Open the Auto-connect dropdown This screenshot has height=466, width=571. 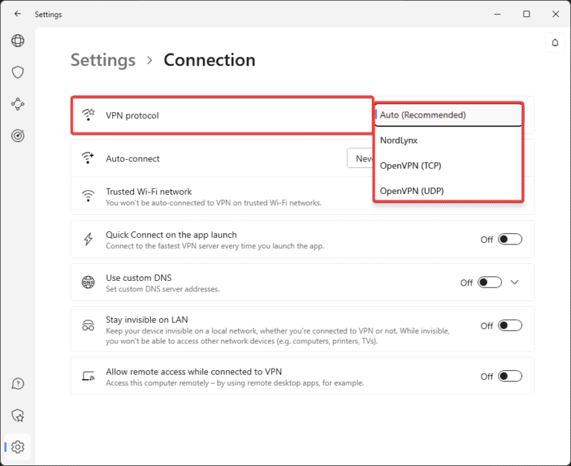tap(361, 158)
